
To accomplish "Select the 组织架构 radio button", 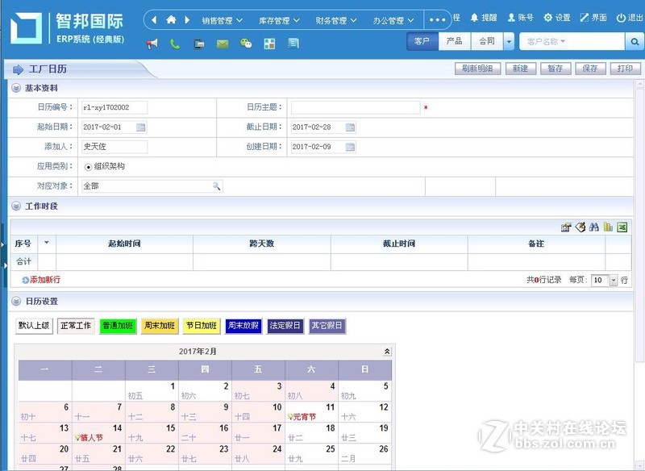I will (88, 167).
